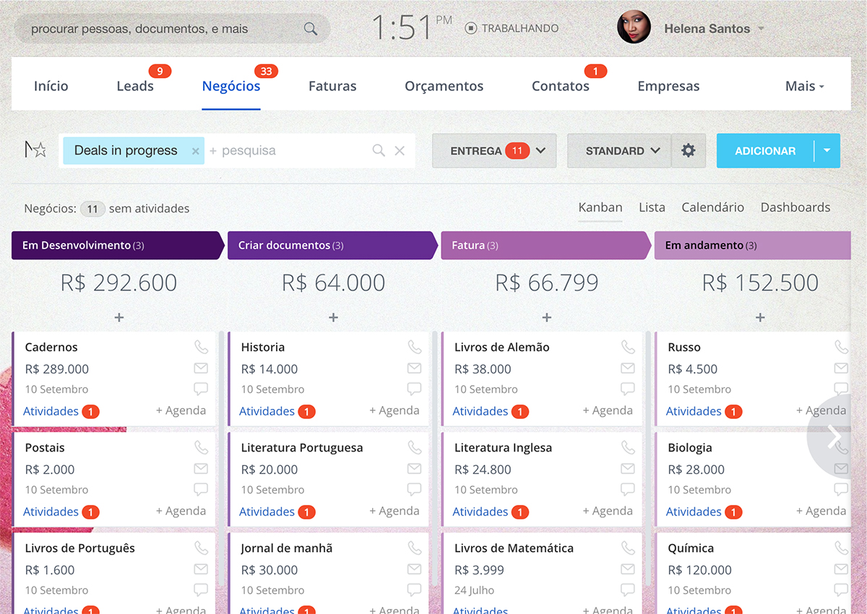
Task: Click the phone icon on Cadernos card
Action: (x=201, y=347)
